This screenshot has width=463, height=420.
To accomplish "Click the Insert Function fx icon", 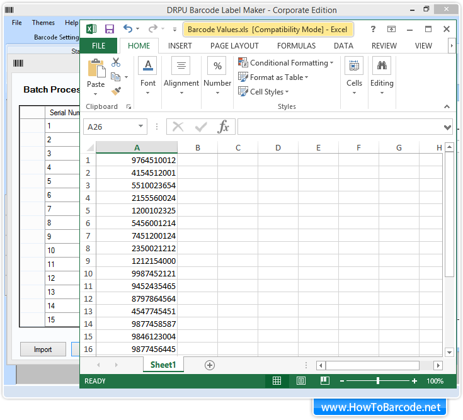I will point(223,127).
